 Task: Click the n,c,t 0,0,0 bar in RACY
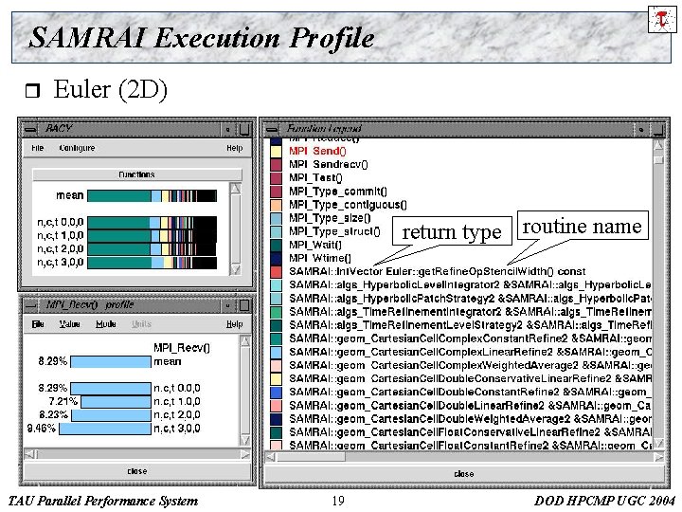(152, 223)
